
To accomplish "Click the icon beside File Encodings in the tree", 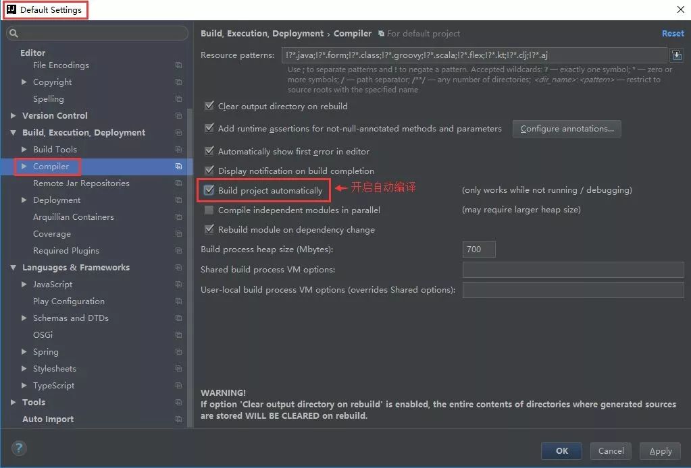I will (x=178, y=65).
